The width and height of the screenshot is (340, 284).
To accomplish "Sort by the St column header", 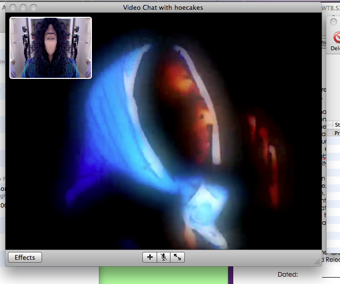I will [337, 125].
